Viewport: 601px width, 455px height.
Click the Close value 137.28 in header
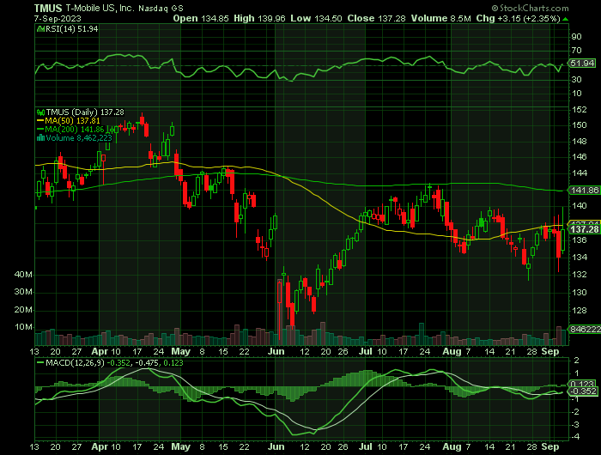tap(392, 18)
